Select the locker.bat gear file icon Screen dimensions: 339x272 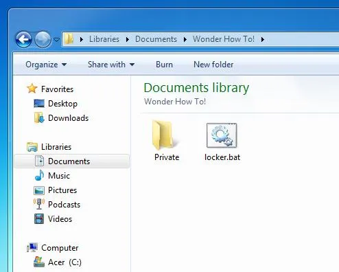pyautogui.click(x=222, y=135)
